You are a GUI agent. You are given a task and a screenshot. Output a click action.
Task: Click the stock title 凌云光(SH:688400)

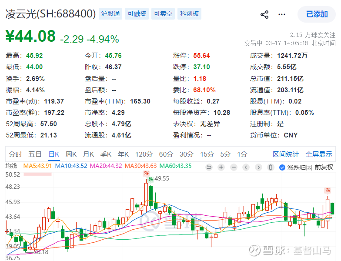click(x=50, y=14)
